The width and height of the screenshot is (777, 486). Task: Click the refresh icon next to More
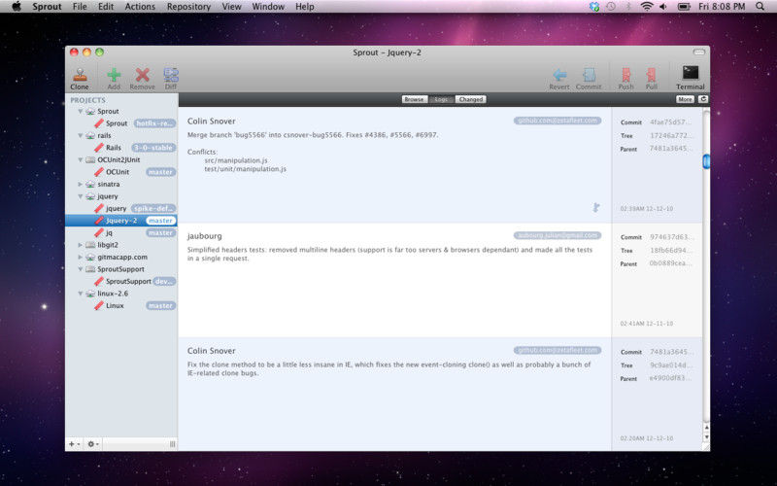[702, 99]
